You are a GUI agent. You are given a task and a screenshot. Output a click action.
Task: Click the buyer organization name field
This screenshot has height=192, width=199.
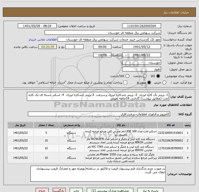click(103, 33)
